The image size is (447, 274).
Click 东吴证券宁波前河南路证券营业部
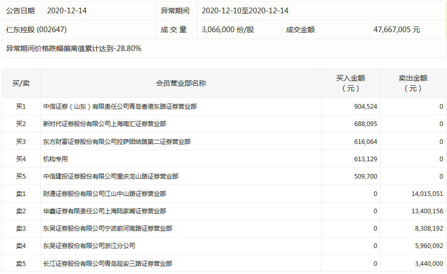tap(107, 228)
